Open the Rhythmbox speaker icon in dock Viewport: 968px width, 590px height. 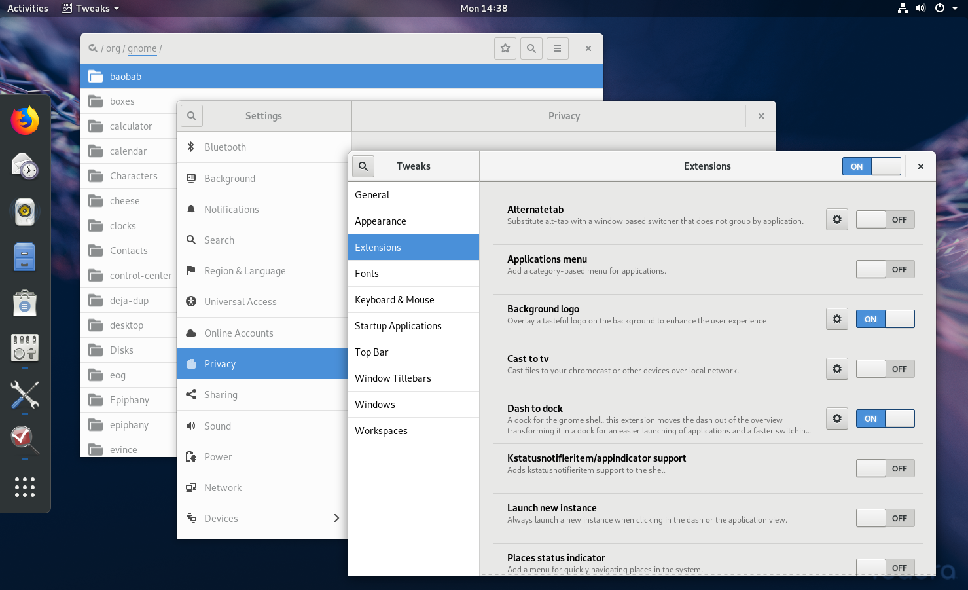click(x=25, y=212)
